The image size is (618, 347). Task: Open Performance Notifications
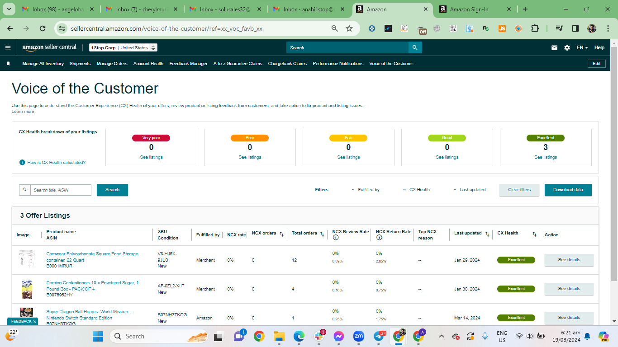[x=338, y=64]
